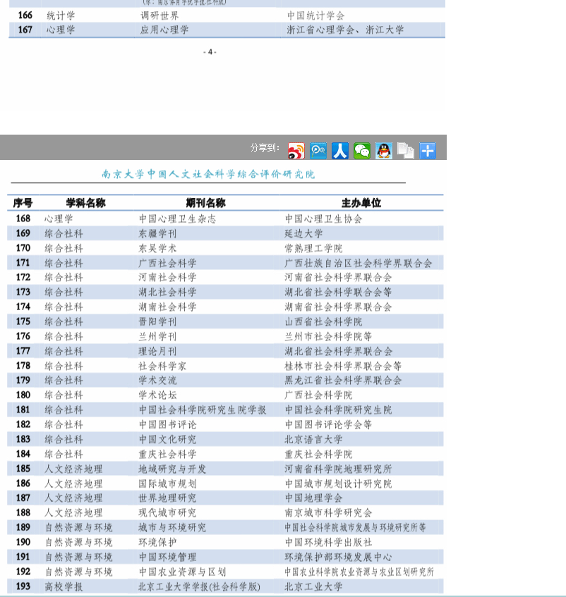Share the page to Sina Weibo
This screenshot has width=566, height=597.
[296, 151]
